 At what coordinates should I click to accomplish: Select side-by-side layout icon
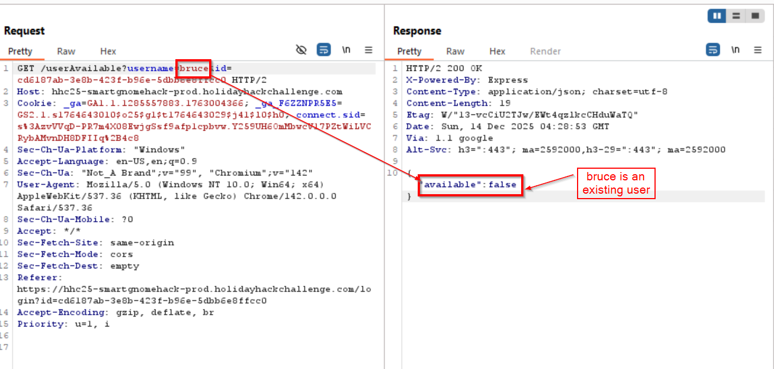(x=717, y=16)
